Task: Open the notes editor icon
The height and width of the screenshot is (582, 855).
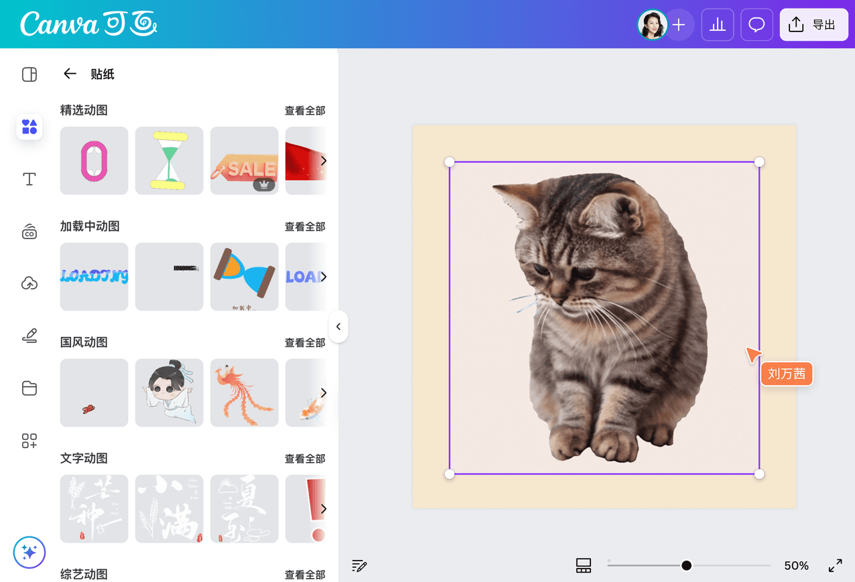Action: (x=359, y=565)
